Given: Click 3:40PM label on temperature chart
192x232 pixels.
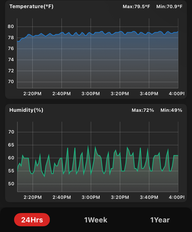Looking at the screenshot, I should click(x=149, y=94).
